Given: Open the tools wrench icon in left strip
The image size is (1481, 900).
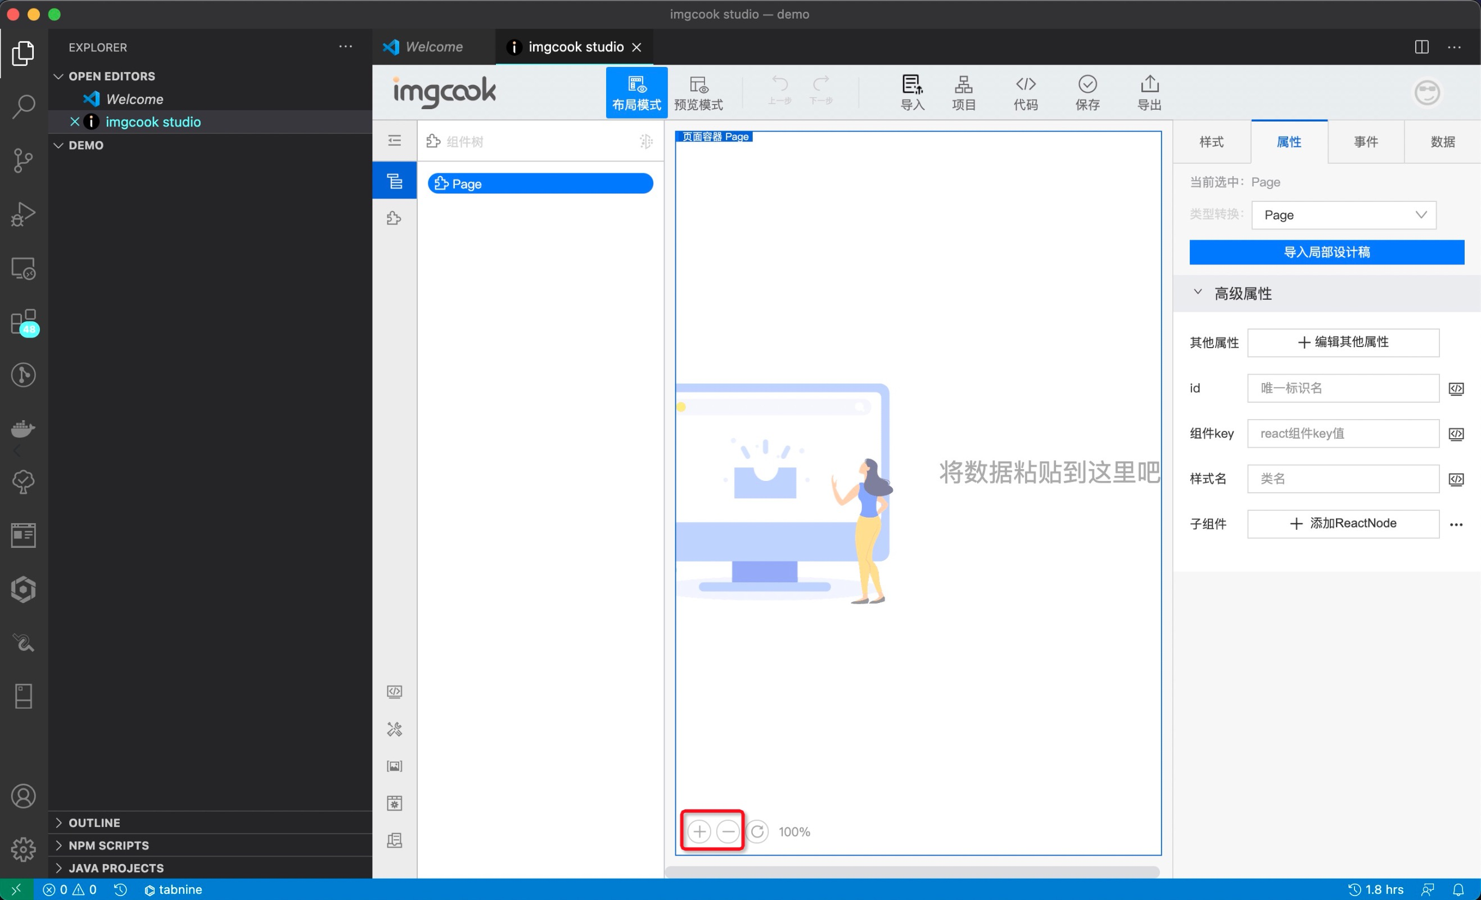Looking at the screenshot, I should 394,729.
